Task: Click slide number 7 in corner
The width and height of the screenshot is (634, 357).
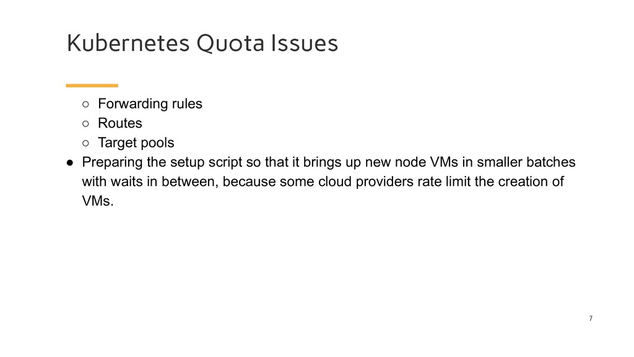Action: 591,319
